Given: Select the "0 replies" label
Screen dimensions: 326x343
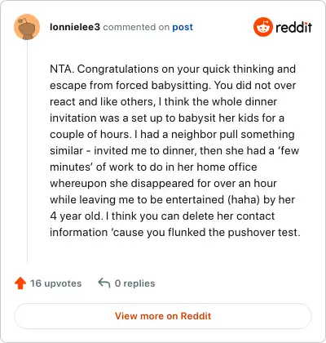Looking at the screenshot, I should pos(134,283).
